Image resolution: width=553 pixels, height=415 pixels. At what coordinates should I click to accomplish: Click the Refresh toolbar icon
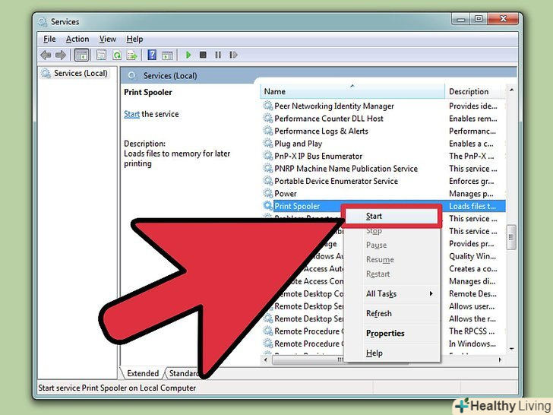click(x=117, y=55)
